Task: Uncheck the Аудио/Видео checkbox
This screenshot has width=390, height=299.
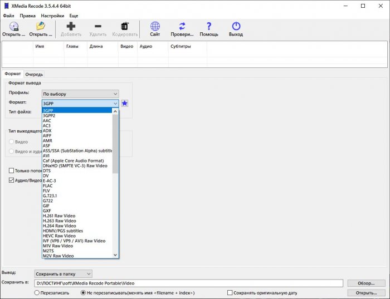Action: pos(11,180)
